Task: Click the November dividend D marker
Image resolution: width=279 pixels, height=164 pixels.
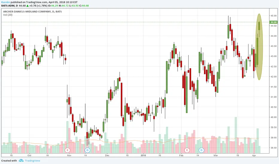Action: 87,150
